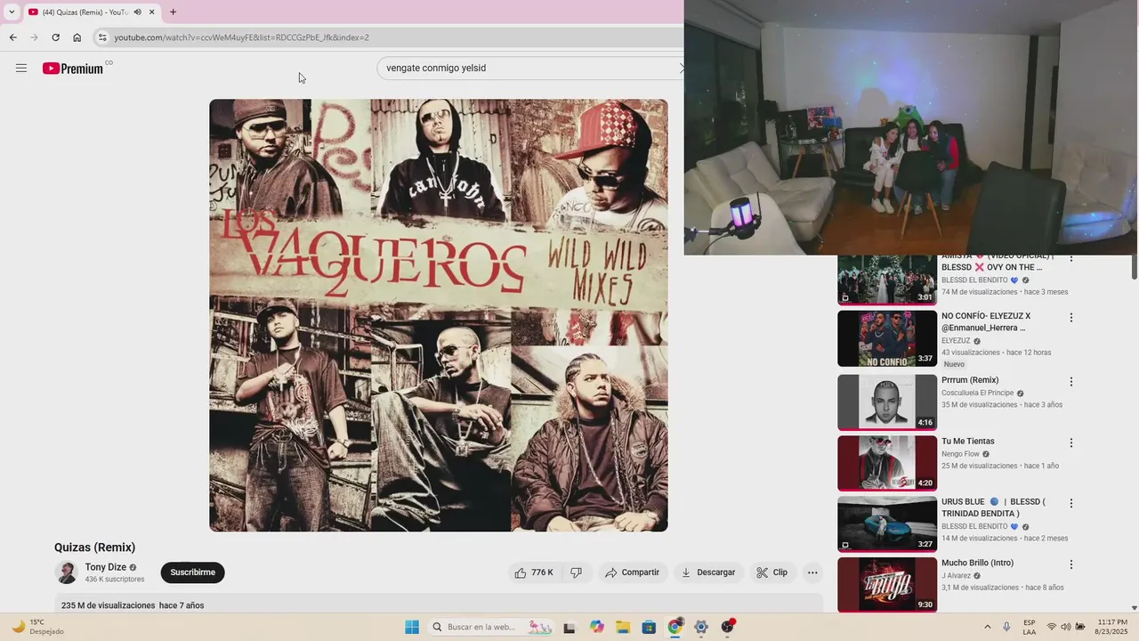Screen dimensions: 1139x641
Task: Show hidden system tray icons chevron
Action: tap(987, 627)
